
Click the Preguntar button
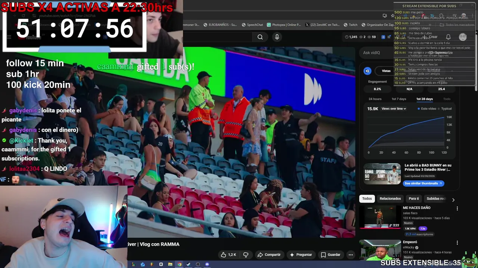tap(301, 255)
